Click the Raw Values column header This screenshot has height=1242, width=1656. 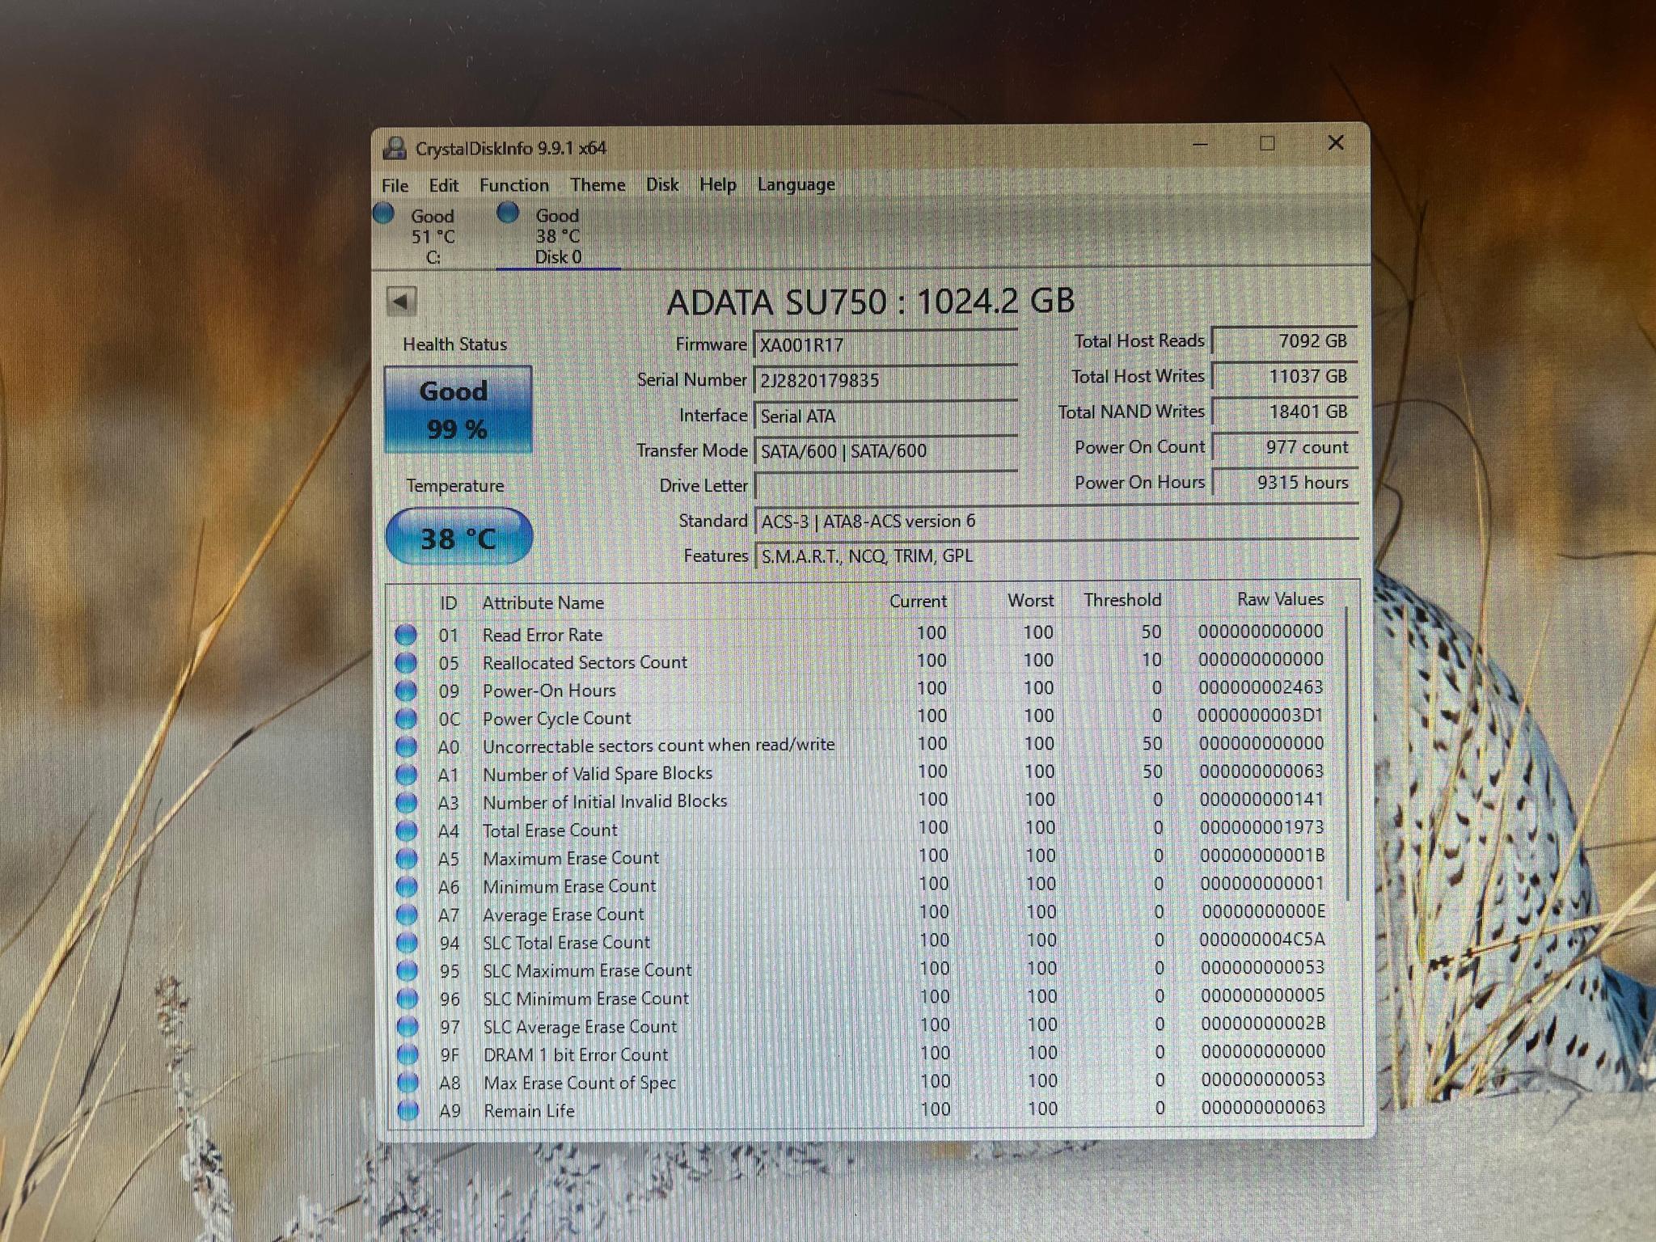(1280, 599)
